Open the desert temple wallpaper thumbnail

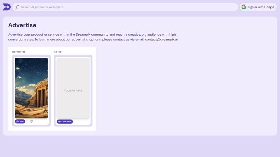[31, 88]
